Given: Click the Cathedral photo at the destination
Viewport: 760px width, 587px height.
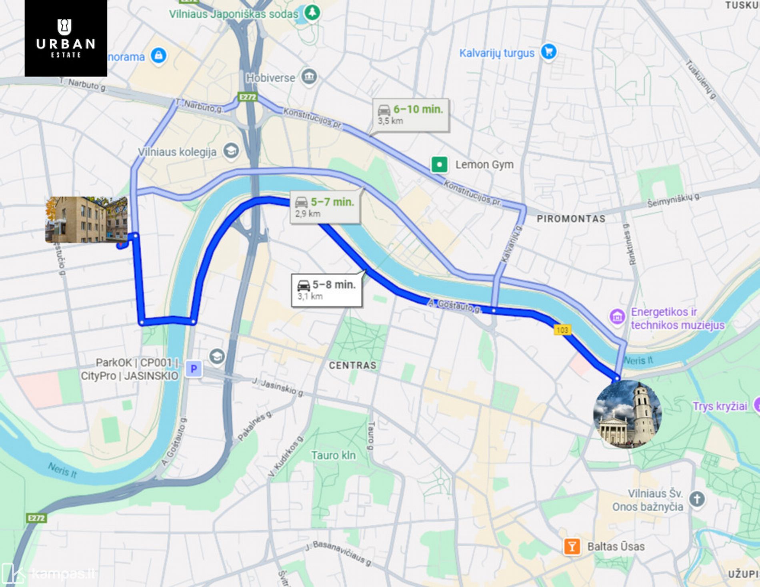Looking at the screenshot, I should point(627,415).
